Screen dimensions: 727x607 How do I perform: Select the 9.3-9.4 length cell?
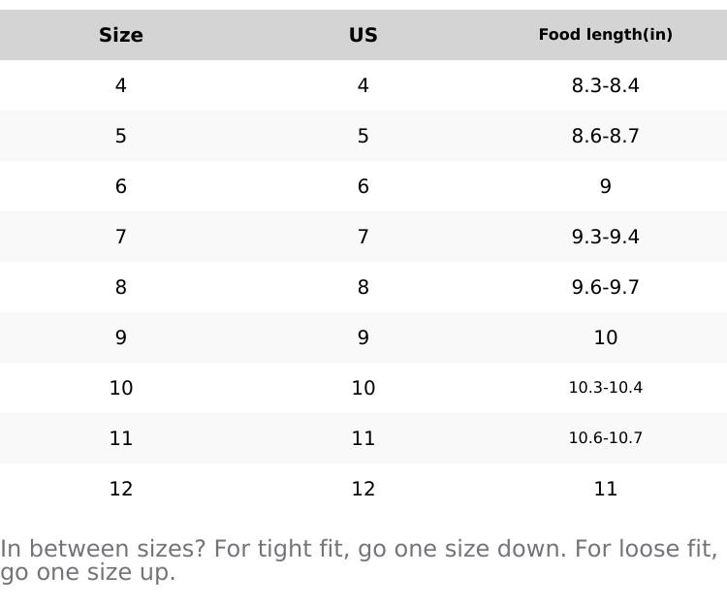coord(605,237)
